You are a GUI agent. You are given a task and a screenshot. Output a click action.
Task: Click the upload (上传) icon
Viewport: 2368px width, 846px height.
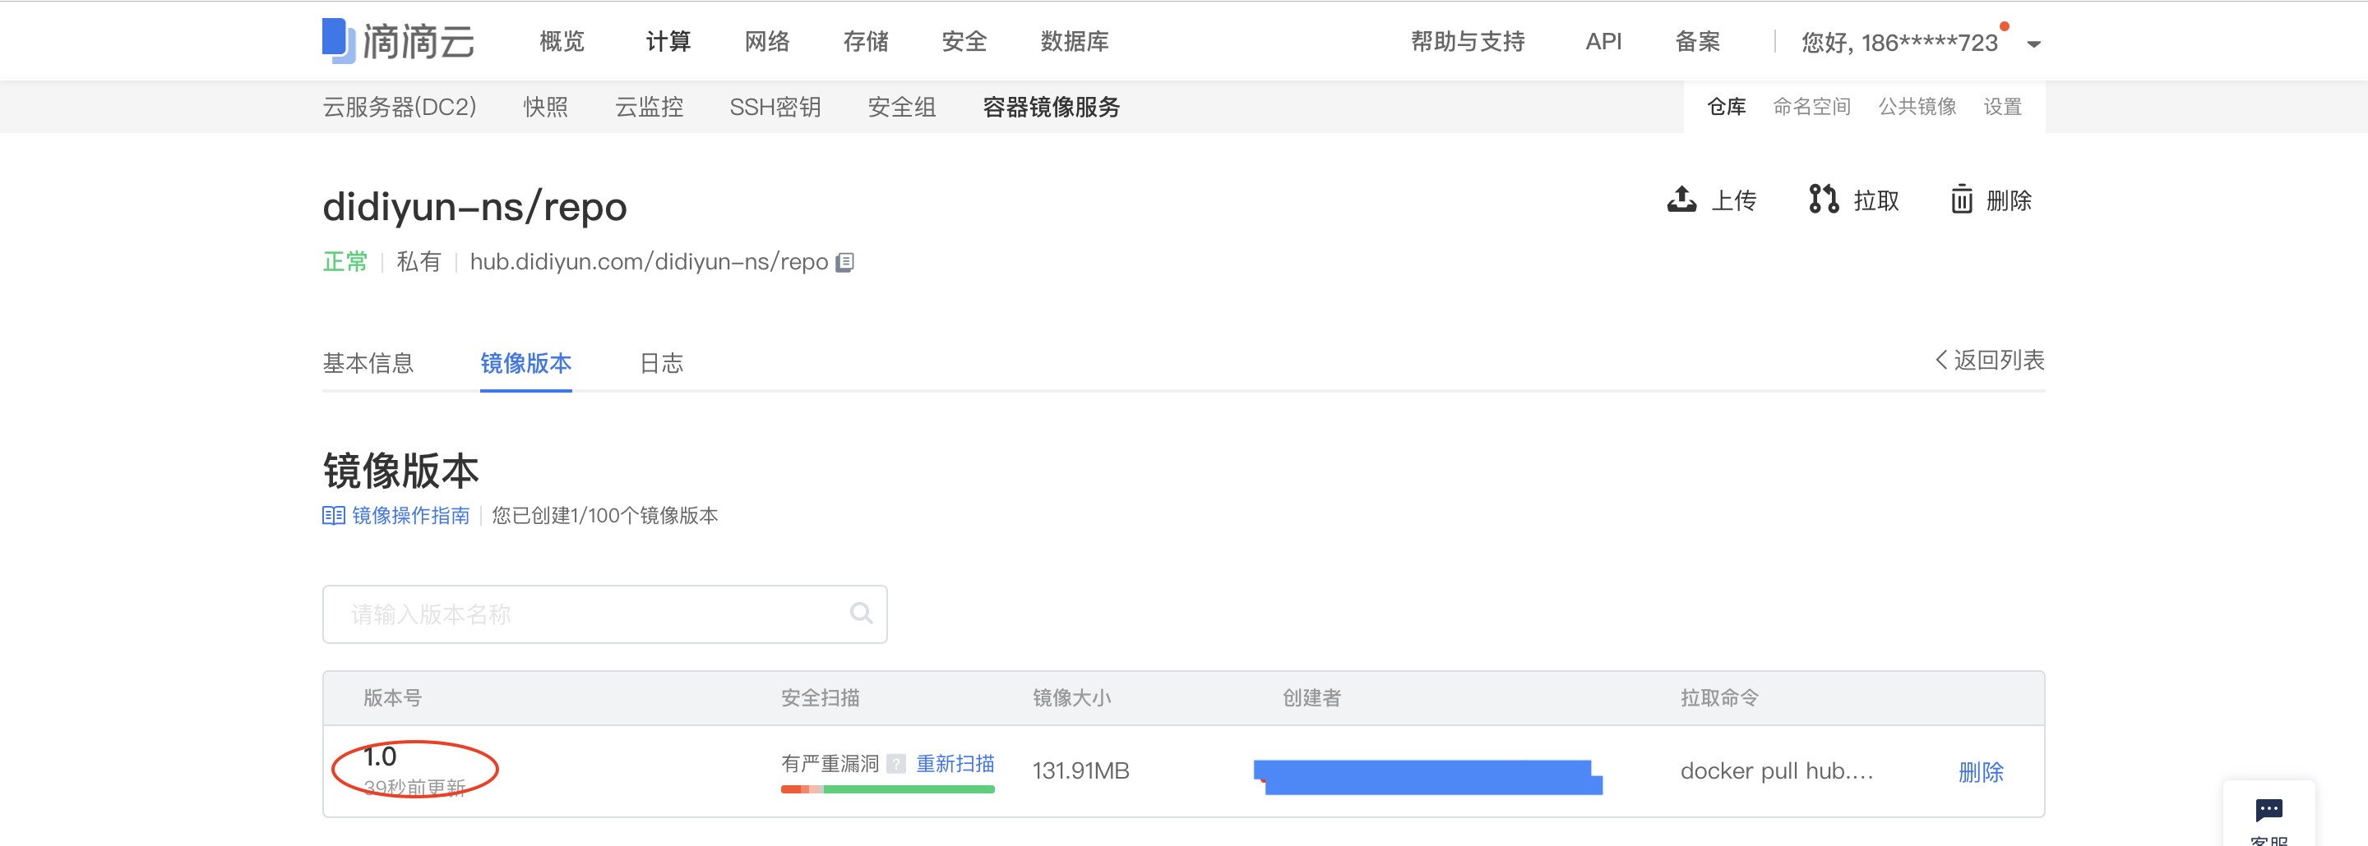click(x=1682, y=200)
